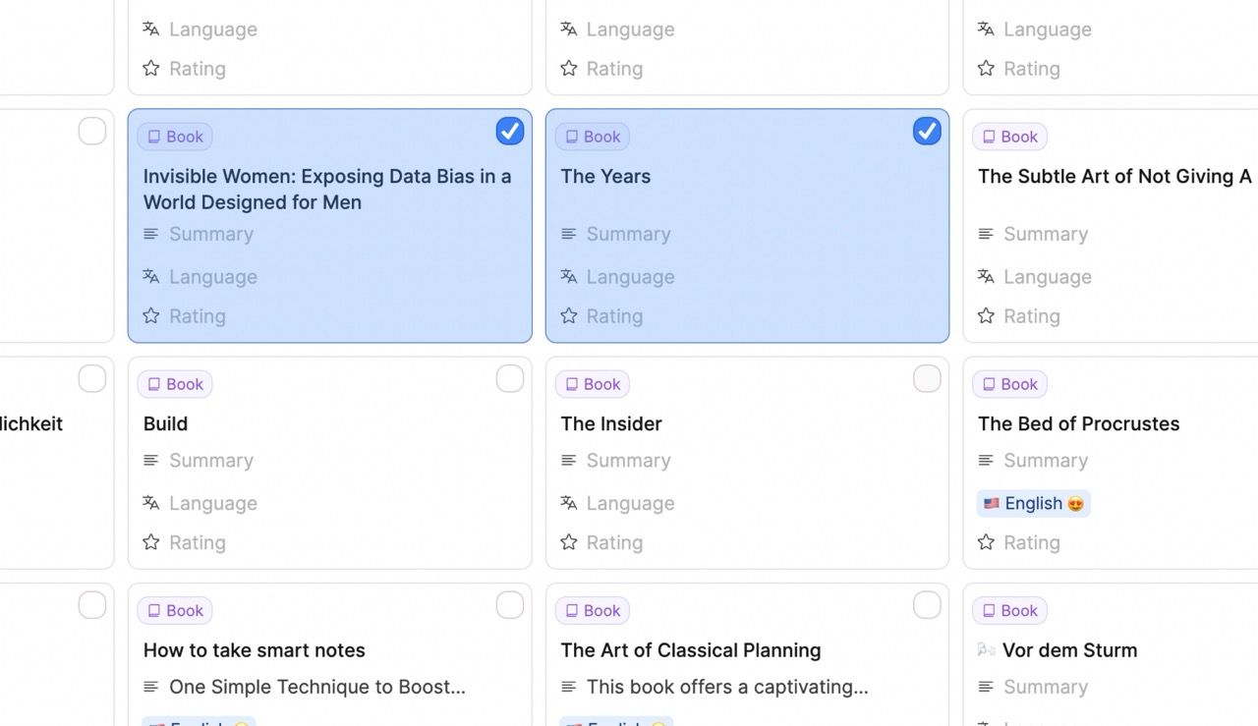1258x726 pixels.
Task: Uncheck the Invisible Women card checkbox
Action: coord(509,132)
